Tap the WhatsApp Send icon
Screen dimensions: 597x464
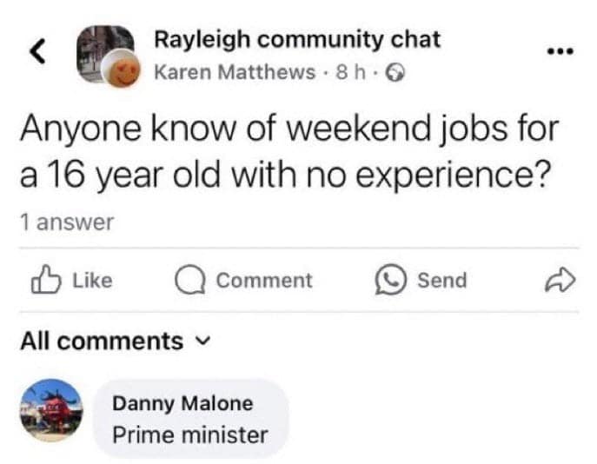click(388, 281)
